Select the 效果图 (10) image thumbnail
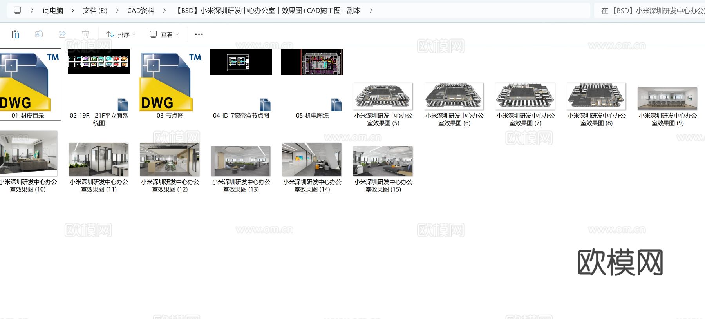Screen dimensions: 705x319 [x=28, y=153]
